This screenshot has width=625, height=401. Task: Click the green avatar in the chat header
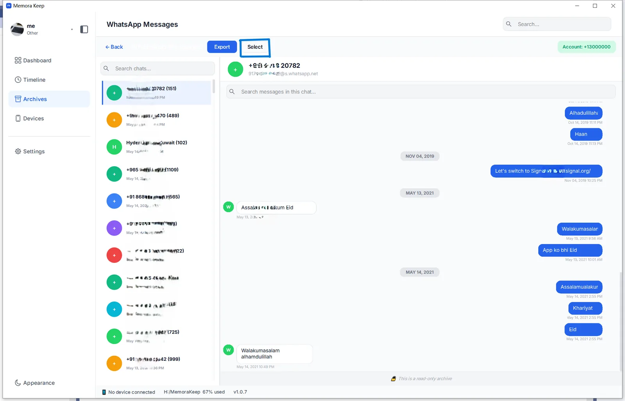click(236, 69)
